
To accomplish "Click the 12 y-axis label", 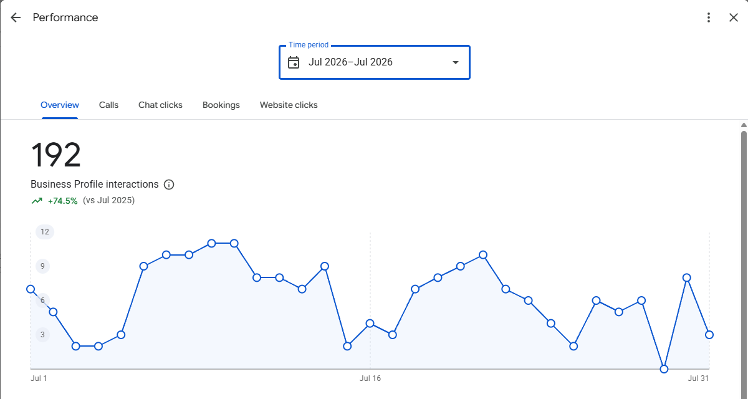I will point(45,232).
